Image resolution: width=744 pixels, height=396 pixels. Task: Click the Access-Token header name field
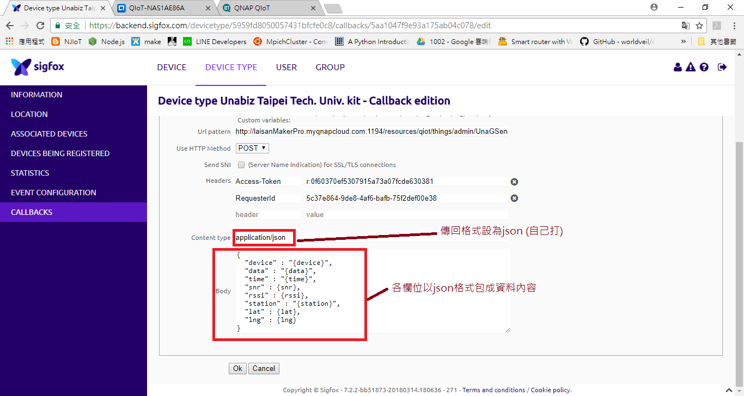coord(267,182)
